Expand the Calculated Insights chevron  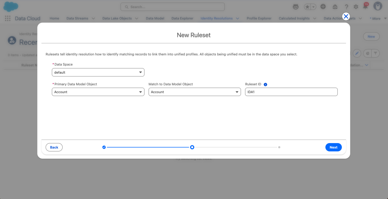point(315,19)
